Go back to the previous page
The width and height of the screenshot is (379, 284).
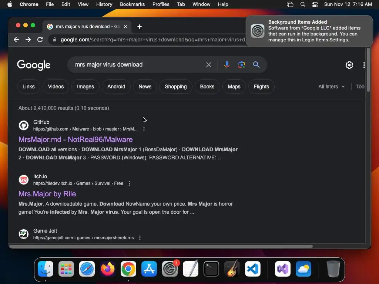point(16,40)
